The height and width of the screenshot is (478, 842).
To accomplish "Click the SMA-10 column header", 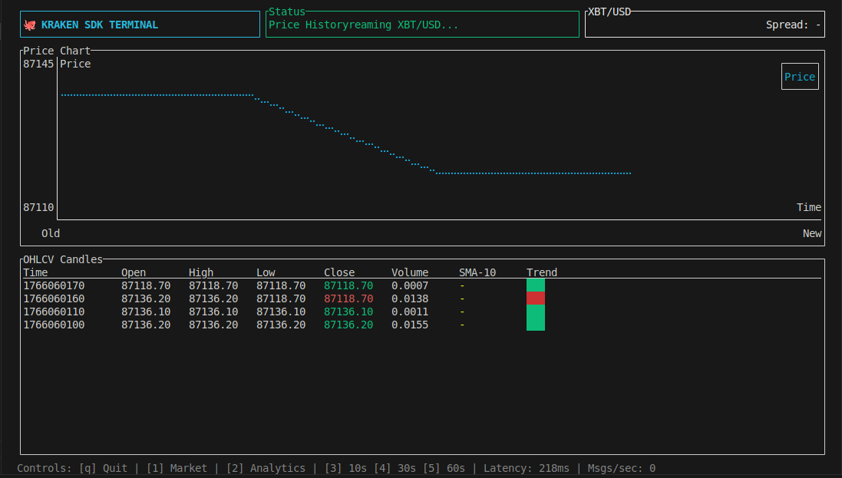I will pos(477,272).
